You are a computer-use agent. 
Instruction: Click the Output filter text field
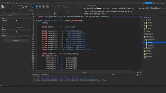tap(124, 75)
